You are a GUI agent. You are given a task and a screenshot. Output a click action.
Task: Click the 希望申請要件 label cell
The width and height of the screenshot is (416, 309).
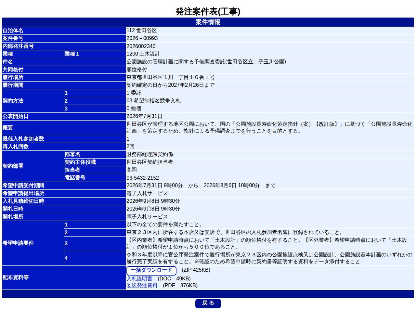click(33, 243)
